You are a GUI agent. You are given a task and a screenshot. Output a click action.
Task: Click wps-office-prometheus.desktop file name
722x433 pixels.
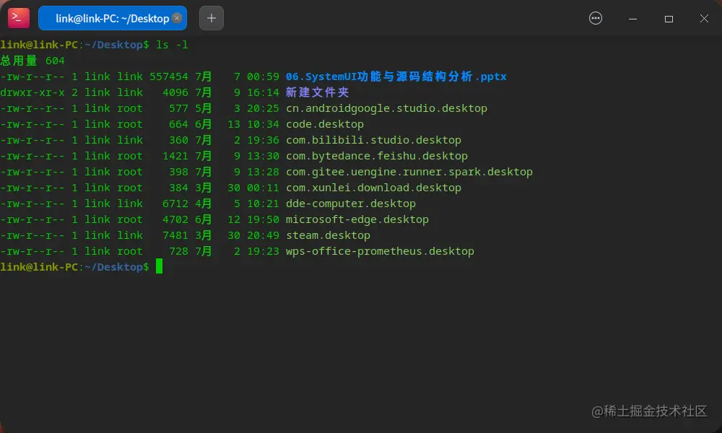point(380,251)
